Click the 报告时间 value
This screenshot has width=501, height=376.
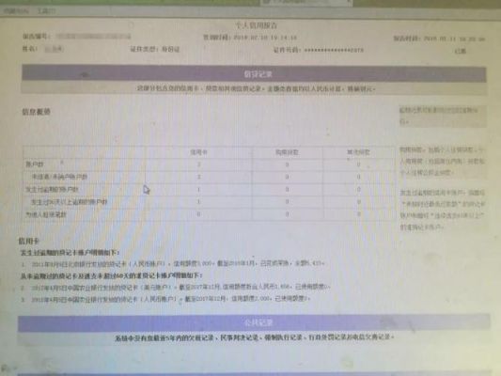coord(454,39)
